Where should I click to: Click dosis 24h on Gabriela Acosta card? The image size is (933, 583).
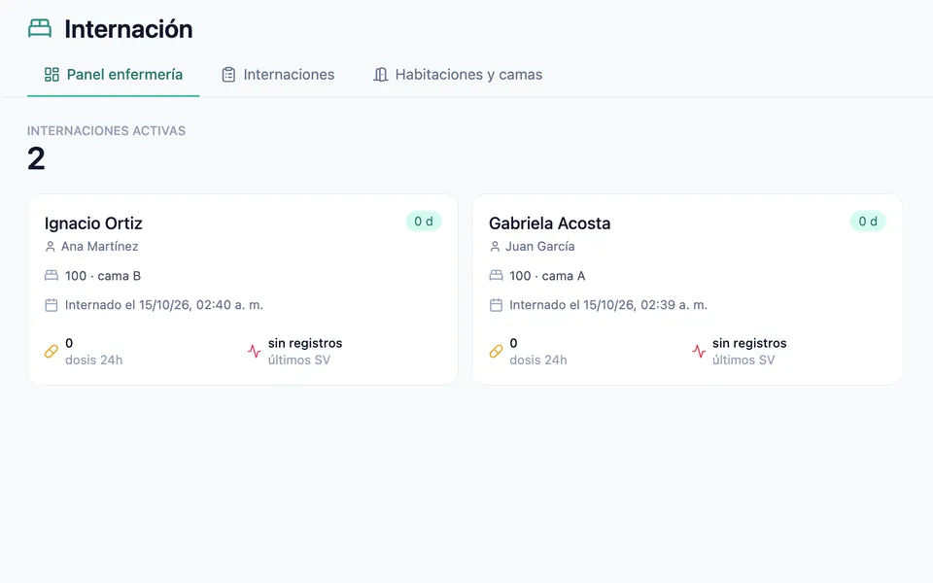tap(538, 360)
